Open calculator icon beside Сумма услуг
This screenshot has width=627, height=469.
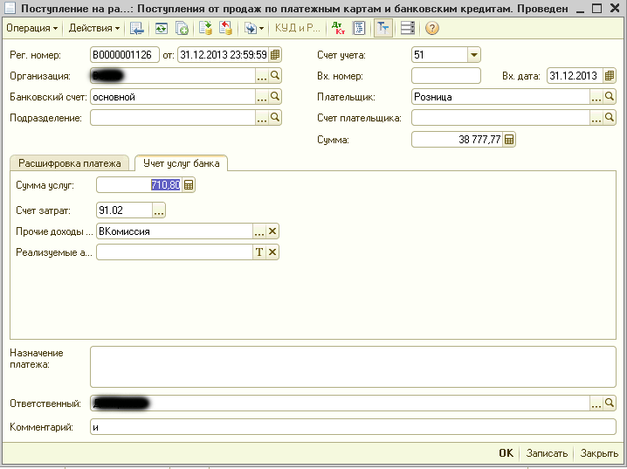tap(189, 185)
